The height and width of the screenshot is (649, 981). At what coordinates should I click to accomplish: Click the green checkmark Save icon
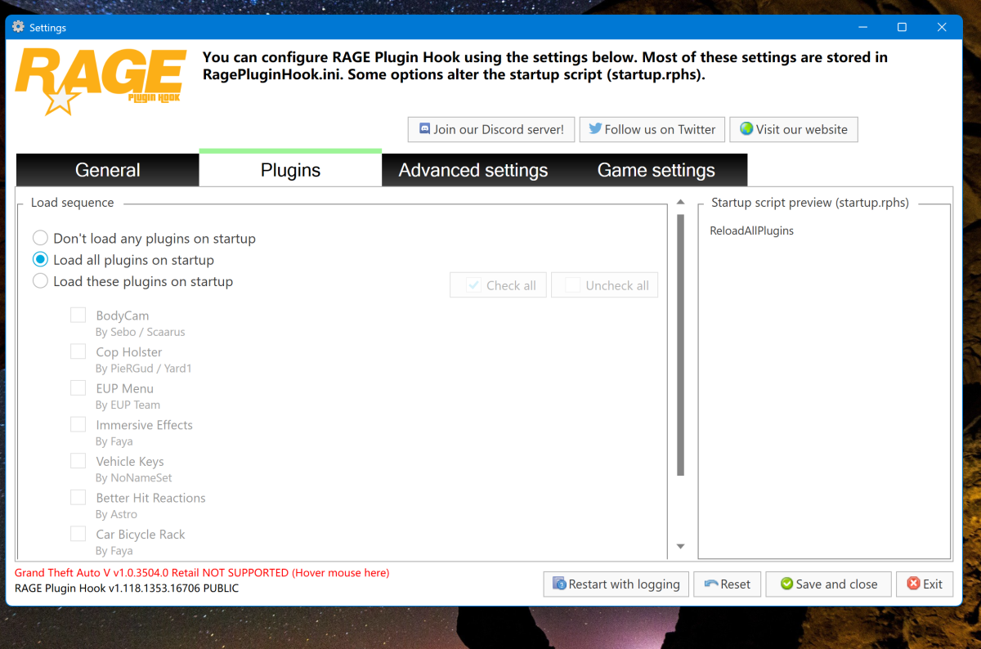[x=786, y=584]
